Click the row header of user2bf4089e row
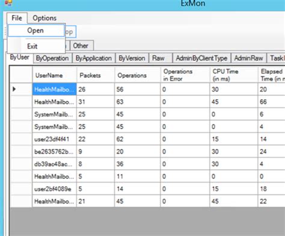This screenshot has width=285, height=236. point(21,189)
